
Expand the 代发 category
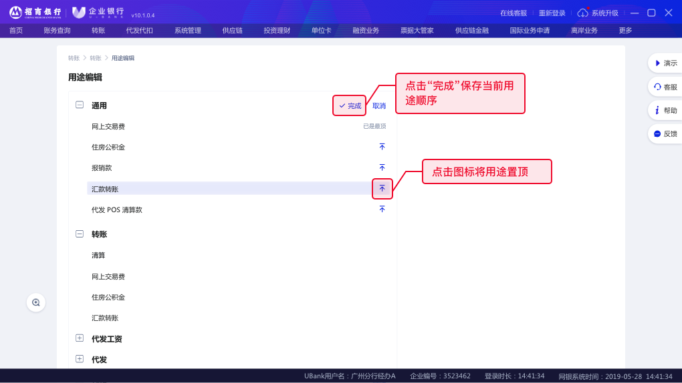pyautogui.click(x=80, y=360)
